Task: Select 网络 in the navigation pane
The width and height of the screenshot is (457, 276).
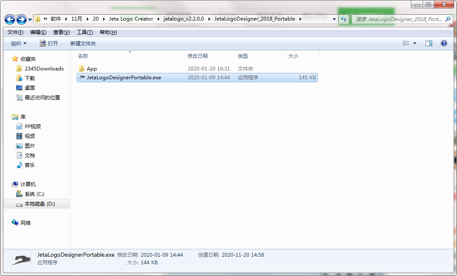Action: tap(25, 223)
